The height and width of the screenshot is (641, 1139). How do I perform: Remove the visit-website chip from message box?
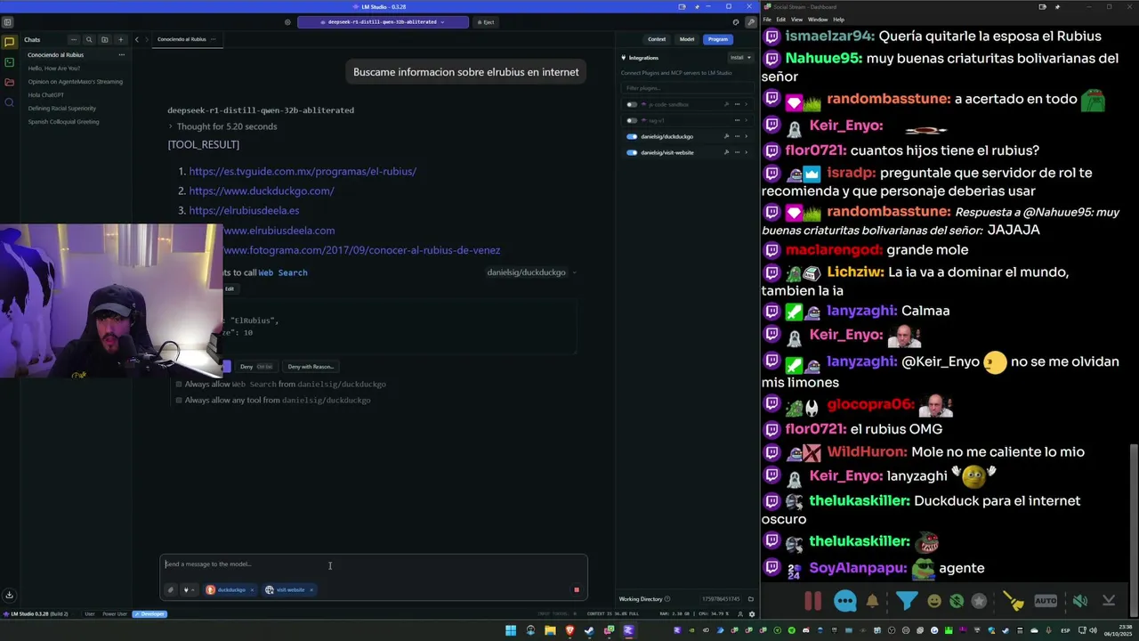point(311,589)
